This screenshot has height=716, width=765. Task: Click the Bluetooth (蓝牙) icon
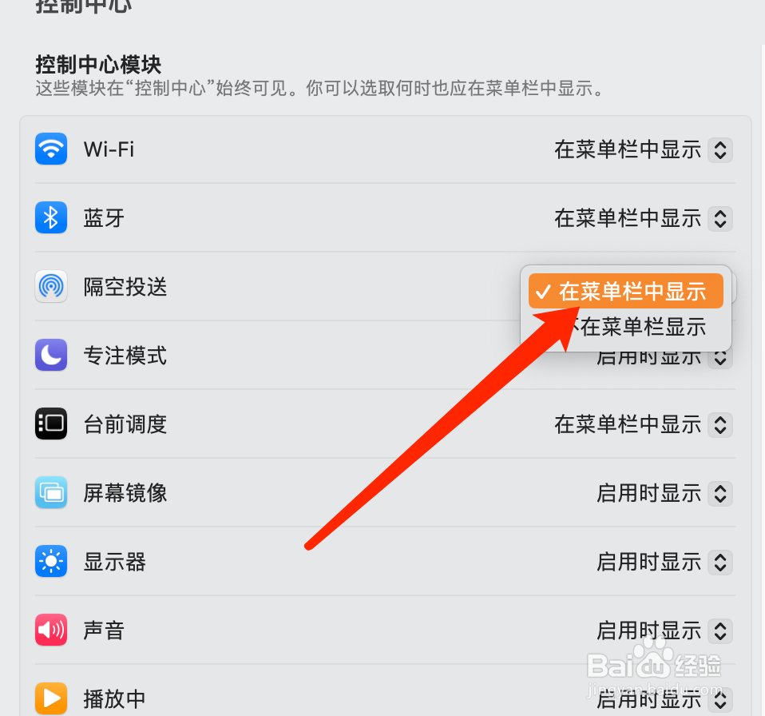point(51,217)
